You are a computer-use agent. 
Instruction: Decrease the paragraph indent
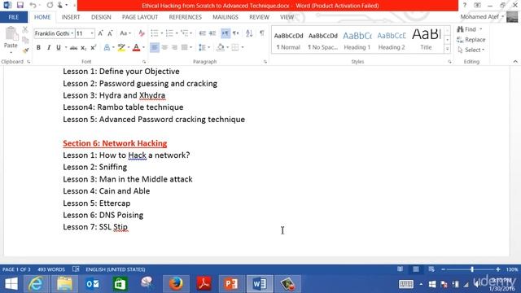[x=202, y=33]
